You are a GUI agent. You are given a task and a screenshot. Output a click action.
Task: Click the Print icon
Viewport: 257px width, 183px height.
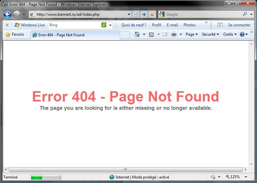coord(174,34)
